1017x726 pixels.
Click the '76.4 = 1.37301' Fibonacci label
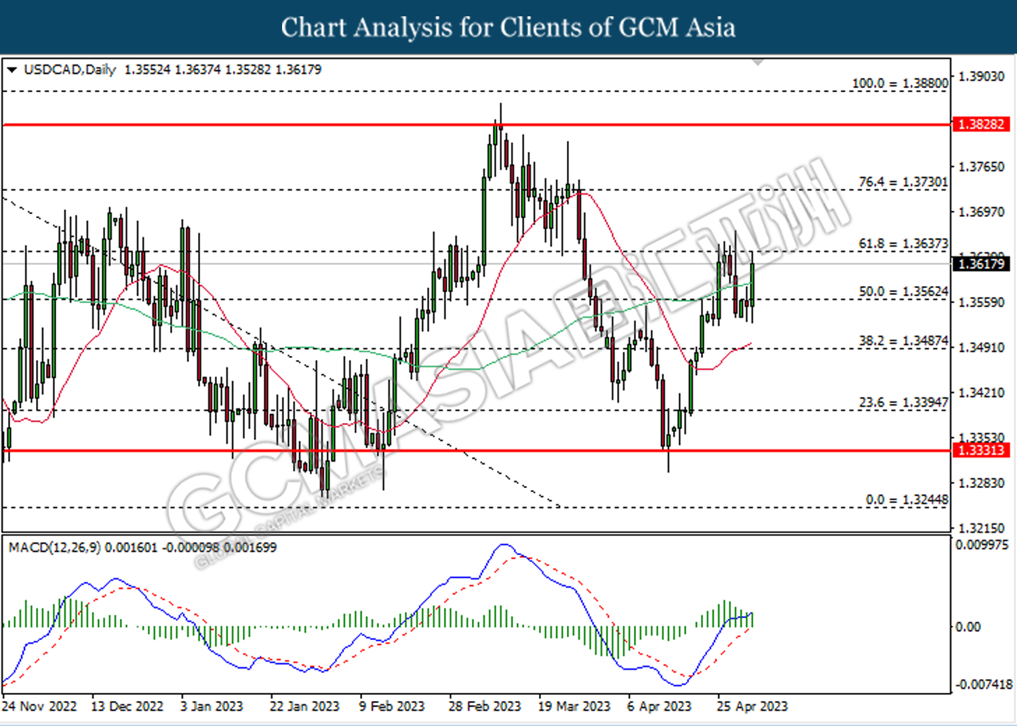click(x=903, y=182)
